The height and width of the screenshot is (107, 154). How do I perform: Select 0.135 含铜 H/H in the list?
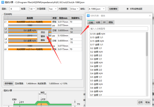coord(118,34)
